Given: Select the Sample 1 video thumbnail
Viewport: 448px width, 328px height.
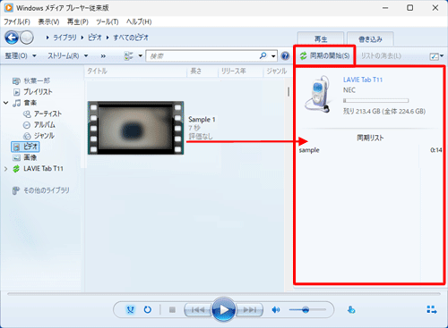Looking at the screenshot, I should pos(135,128).
